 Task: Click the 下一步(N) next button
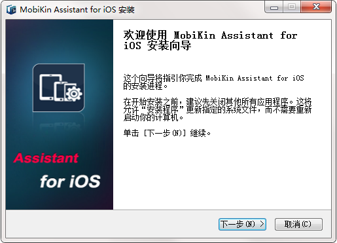coord(242,224)
